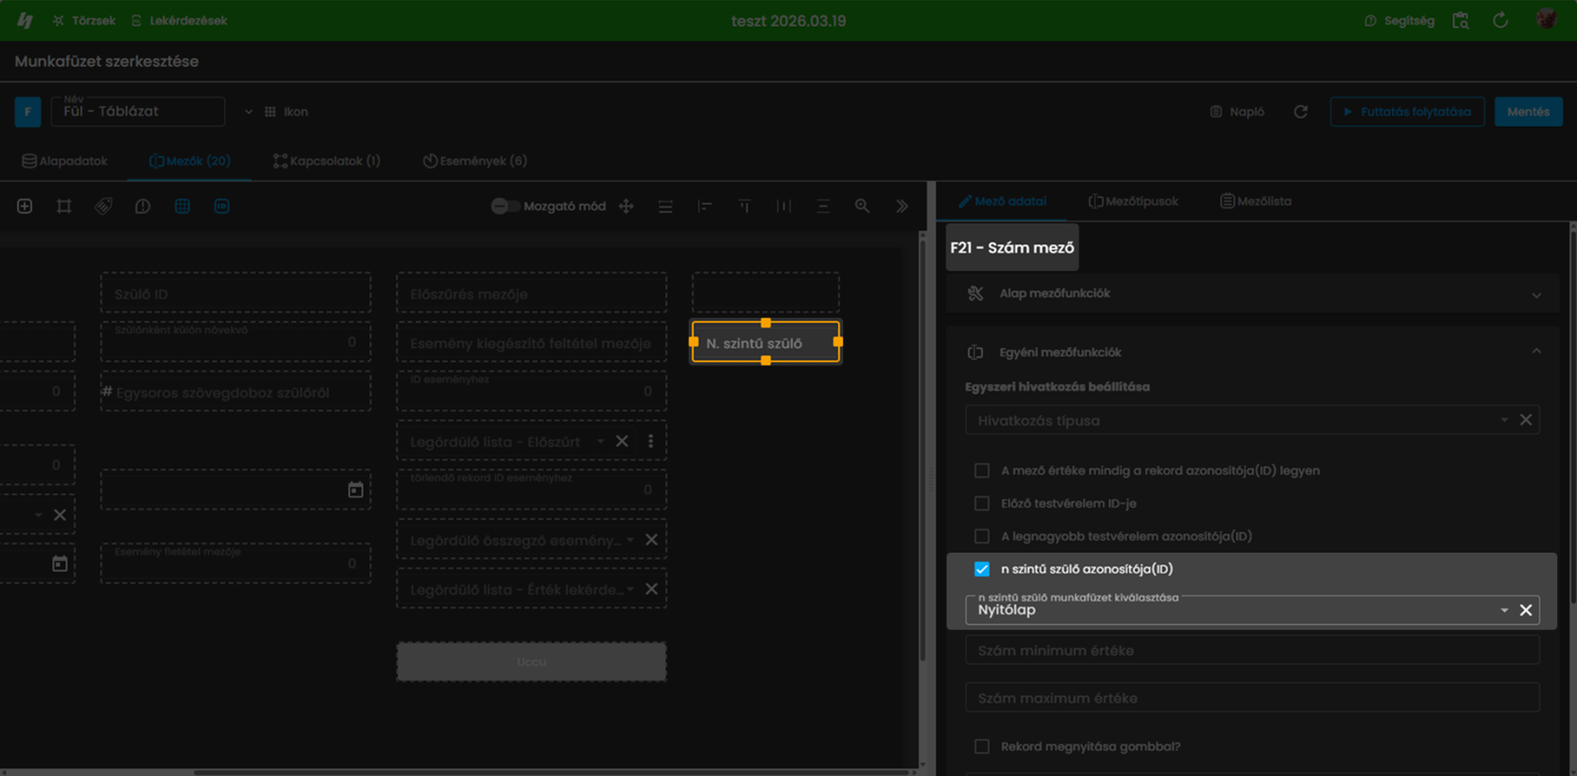Check Rekord megnyitása gombbal? checkbox
Image resolution: width=1577 pixels, height=776 pixels.
pos(982,746)
